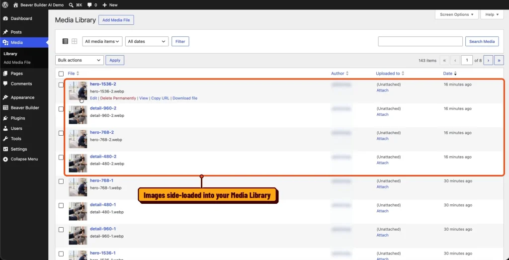Collapse Menu arrow icon
Image resolution: width=509 pixels, height=260 pixels.
(5, 159)
